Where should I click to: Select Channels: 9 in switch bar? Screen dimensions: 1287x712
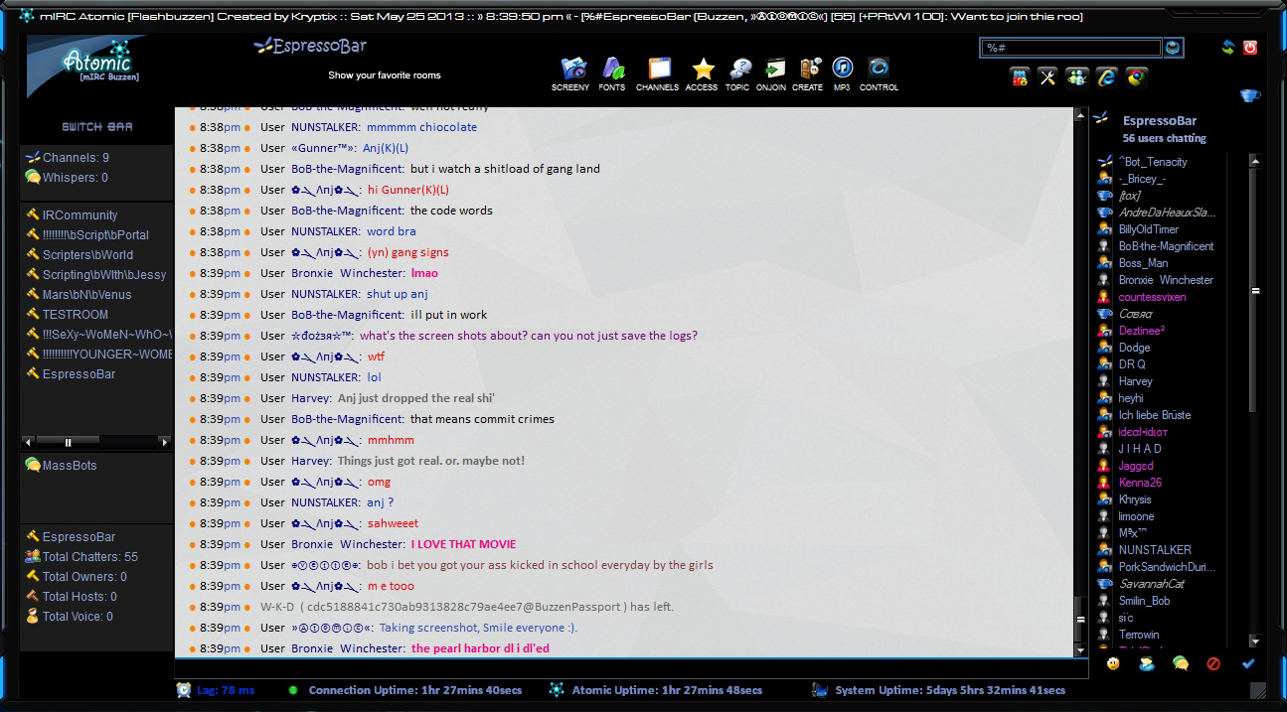tap(67, 158)
